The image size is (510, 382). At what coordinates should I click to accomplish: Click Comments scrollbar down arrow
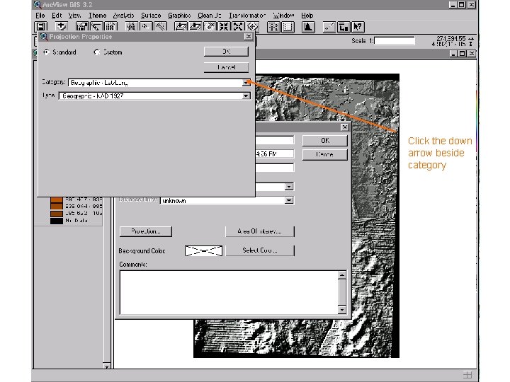pyautogui.click(x=342, y=310)
